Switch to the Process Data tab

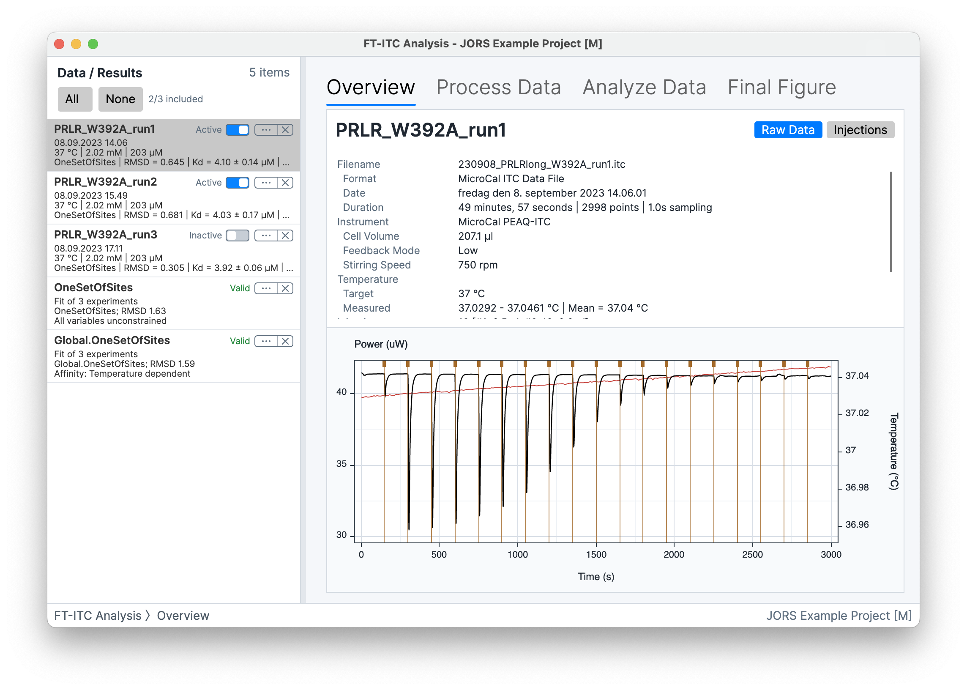click(499, 88)
